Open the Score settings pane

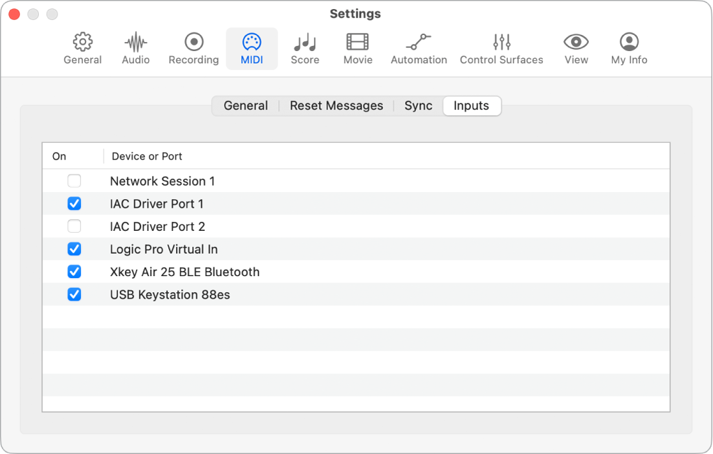305,48
